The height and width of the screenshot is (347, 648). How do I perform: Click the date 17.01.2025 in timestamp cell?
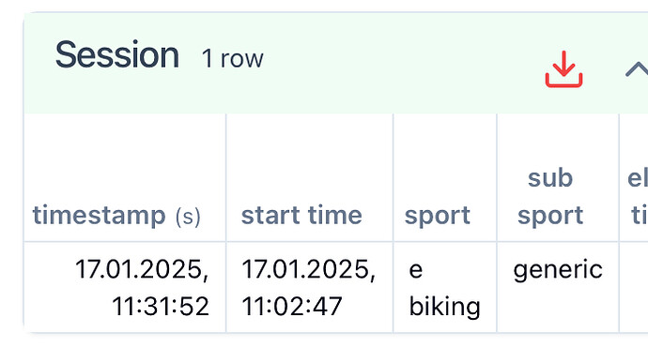point(142,269)
